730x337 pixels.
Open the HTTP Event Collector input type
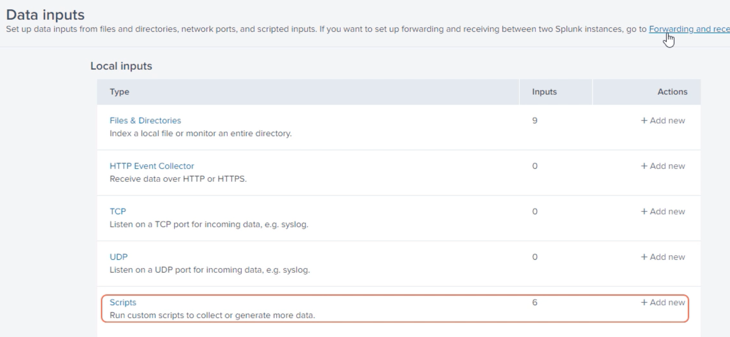tap(152, 166)
